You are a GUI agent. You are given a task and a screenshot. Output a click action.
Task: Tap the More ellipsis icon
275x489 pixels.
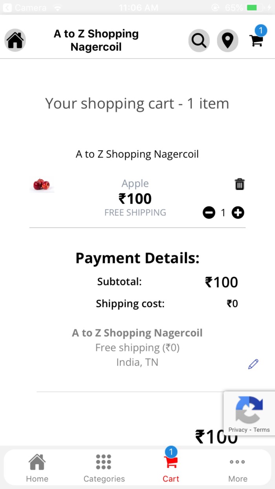237,462
